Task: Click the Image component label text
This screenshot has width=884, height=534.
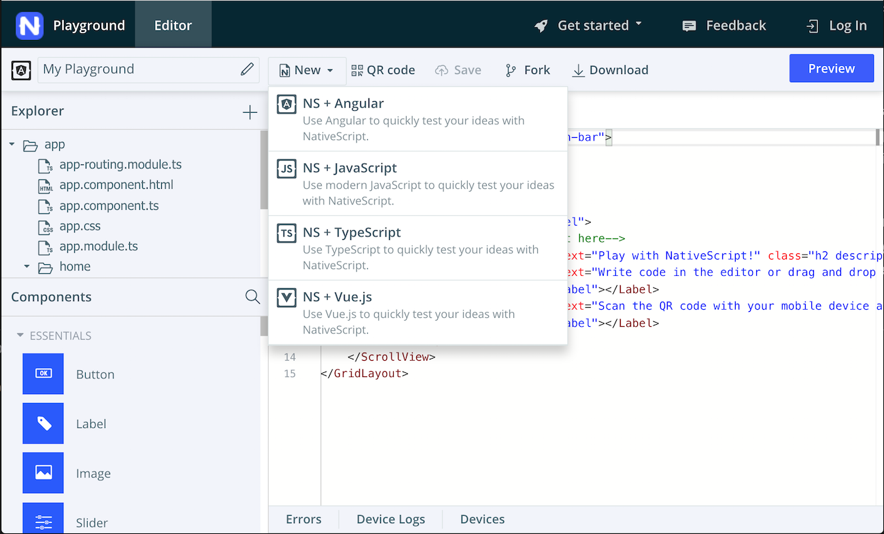Action: pos(93,474)
